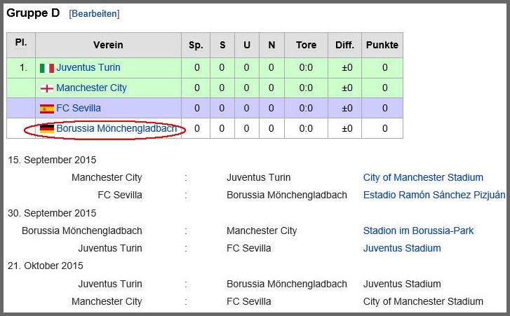
Task: Follow the blue Juventus Stadium link
Action: point(402,248)
